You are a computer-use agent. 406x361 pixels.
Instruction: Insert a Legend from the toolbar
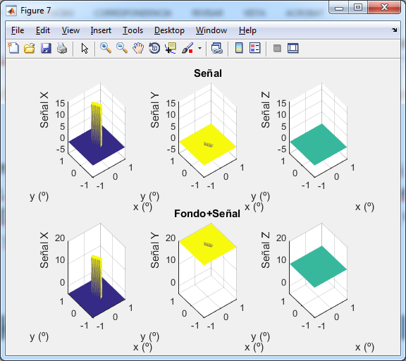pyautogui.click(x=254, y=48)
